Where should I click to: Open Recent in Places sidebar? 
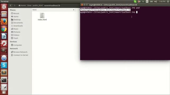pos(15,13)
